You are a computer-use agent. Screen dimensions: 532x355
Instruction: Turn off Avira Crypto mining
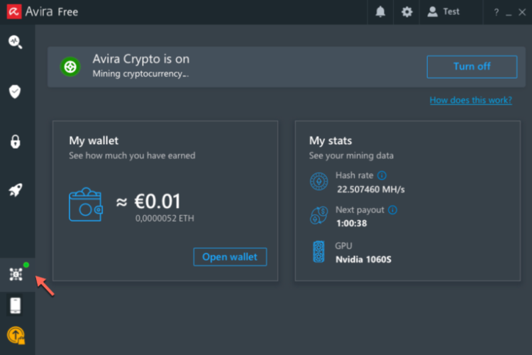[472, 67]
